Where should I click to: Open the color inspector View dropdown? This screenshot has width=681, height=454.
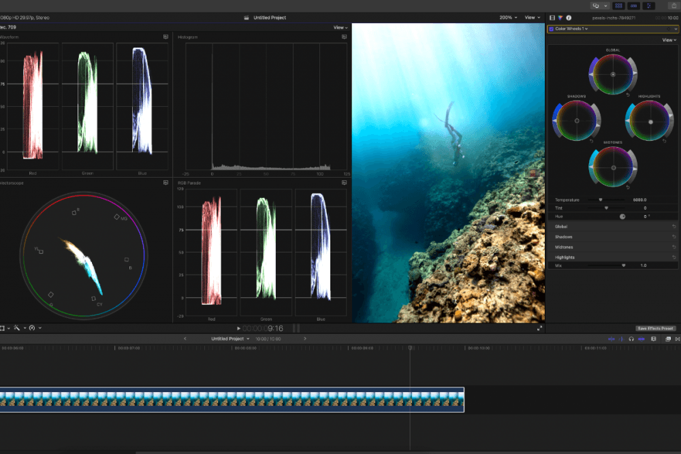(669, 40)
